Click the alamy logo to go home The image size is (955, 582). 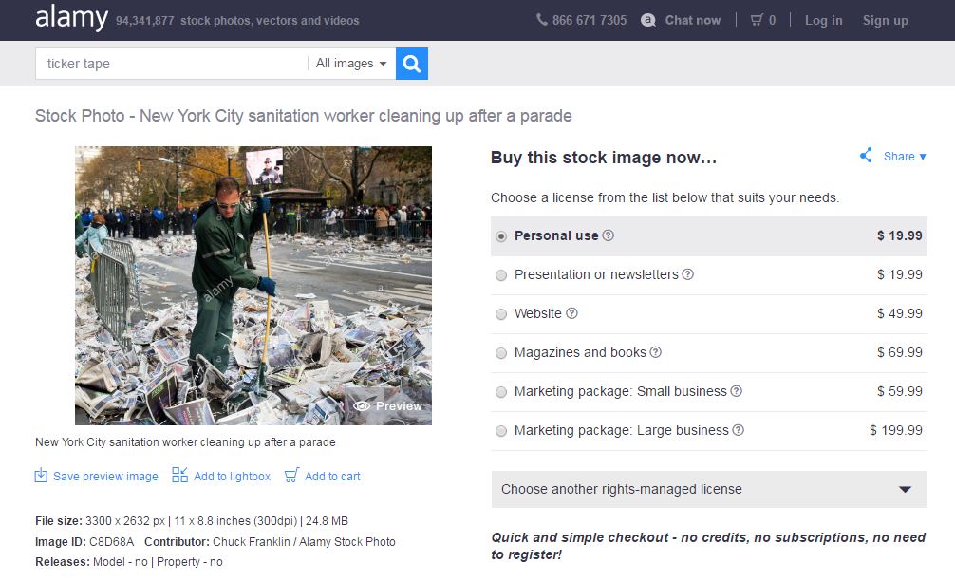pos(71,18)
